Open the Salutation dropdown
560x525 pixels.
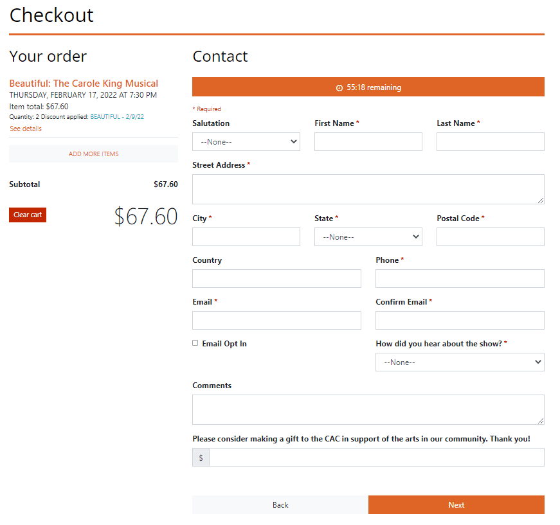pyautogui.click(x=246, y=141)
